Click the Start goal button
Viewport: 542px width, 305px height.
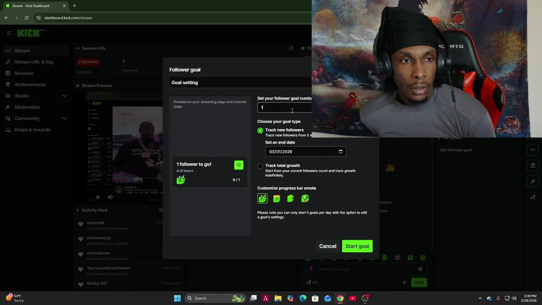(x=357, y=246)
